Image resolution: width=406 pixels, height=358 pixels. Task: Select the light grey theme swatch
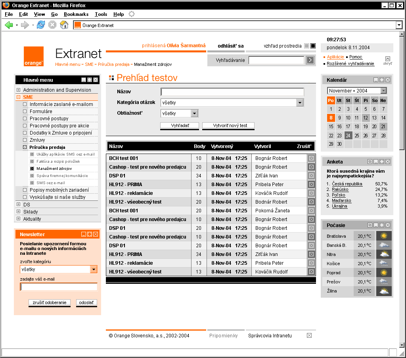(306, 46)
